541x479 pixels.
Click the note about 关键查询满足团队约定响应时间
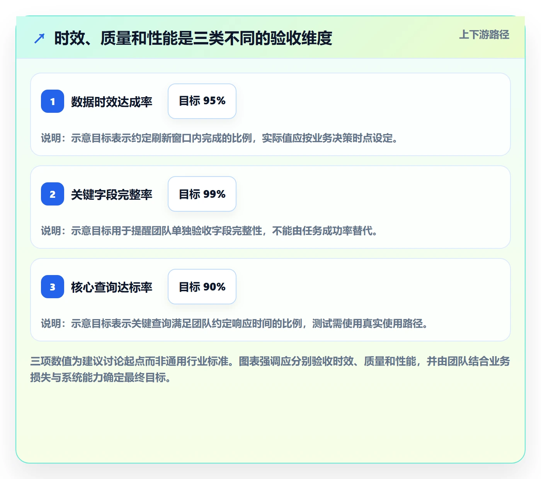(x=235, y=323)
